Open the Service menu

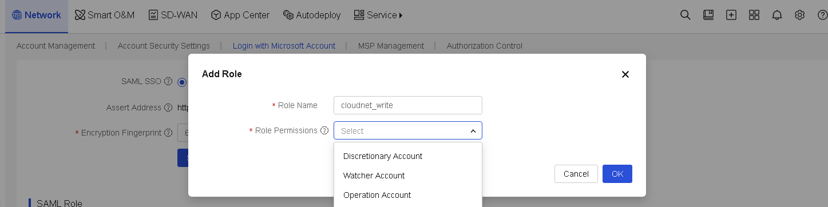click(378, 15)
